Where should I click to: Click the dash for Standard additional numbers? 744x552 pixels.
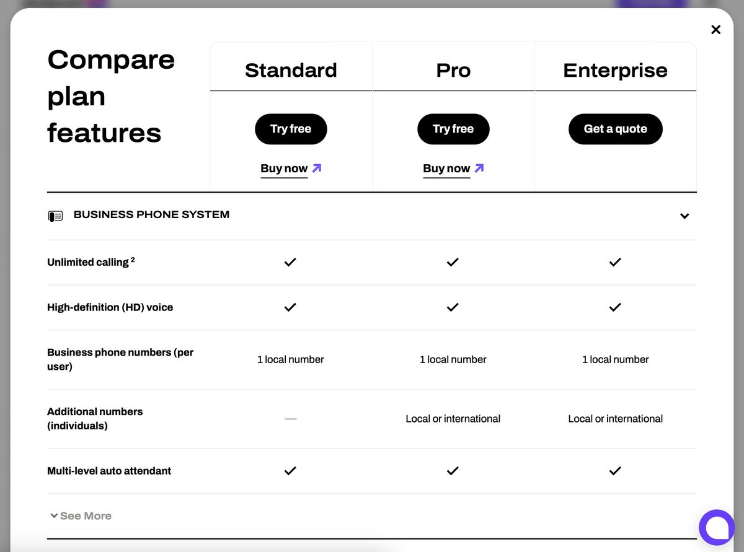pos(290,419)
